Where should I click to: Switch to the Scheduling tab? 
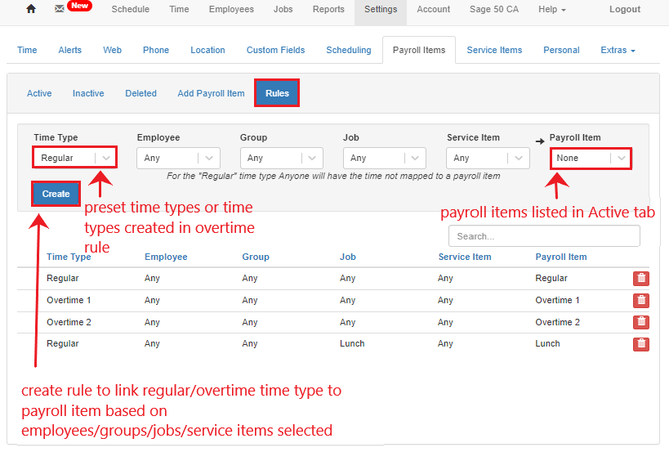click(x=349, y=51)
